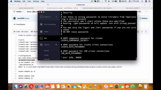
Task: Open Photos from the Dock
Action: click(69, 86)
